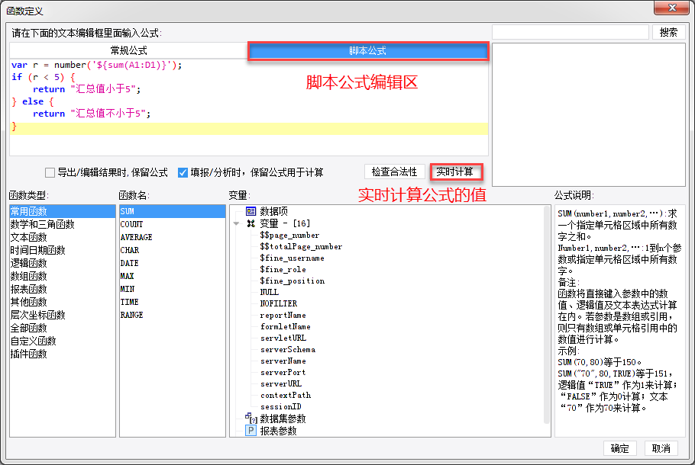Image resolution: width=695 pixels, height=465 pixels.
Task: Select the AVERAGE function name
Action: [x=173, y=237]
